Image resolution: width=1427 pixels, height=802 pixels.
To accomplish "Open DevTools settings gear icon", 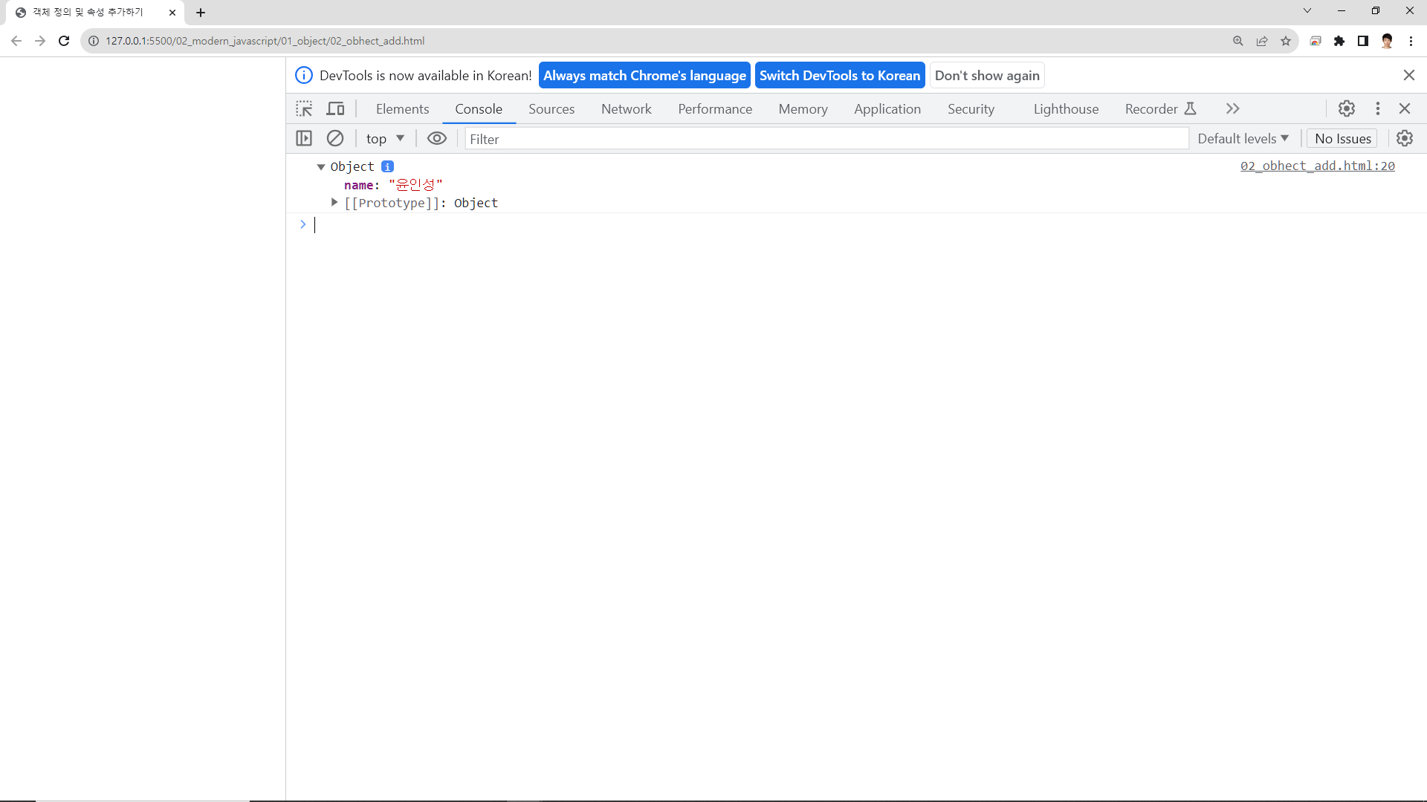I will pos(1347,108).
